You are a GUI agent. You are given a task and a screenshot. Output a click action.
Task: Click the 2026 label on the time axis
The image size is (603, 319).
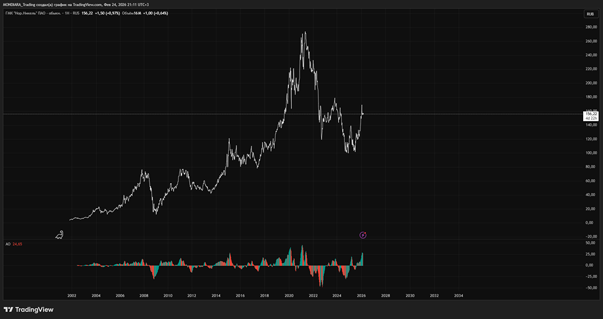click(361, 296)
